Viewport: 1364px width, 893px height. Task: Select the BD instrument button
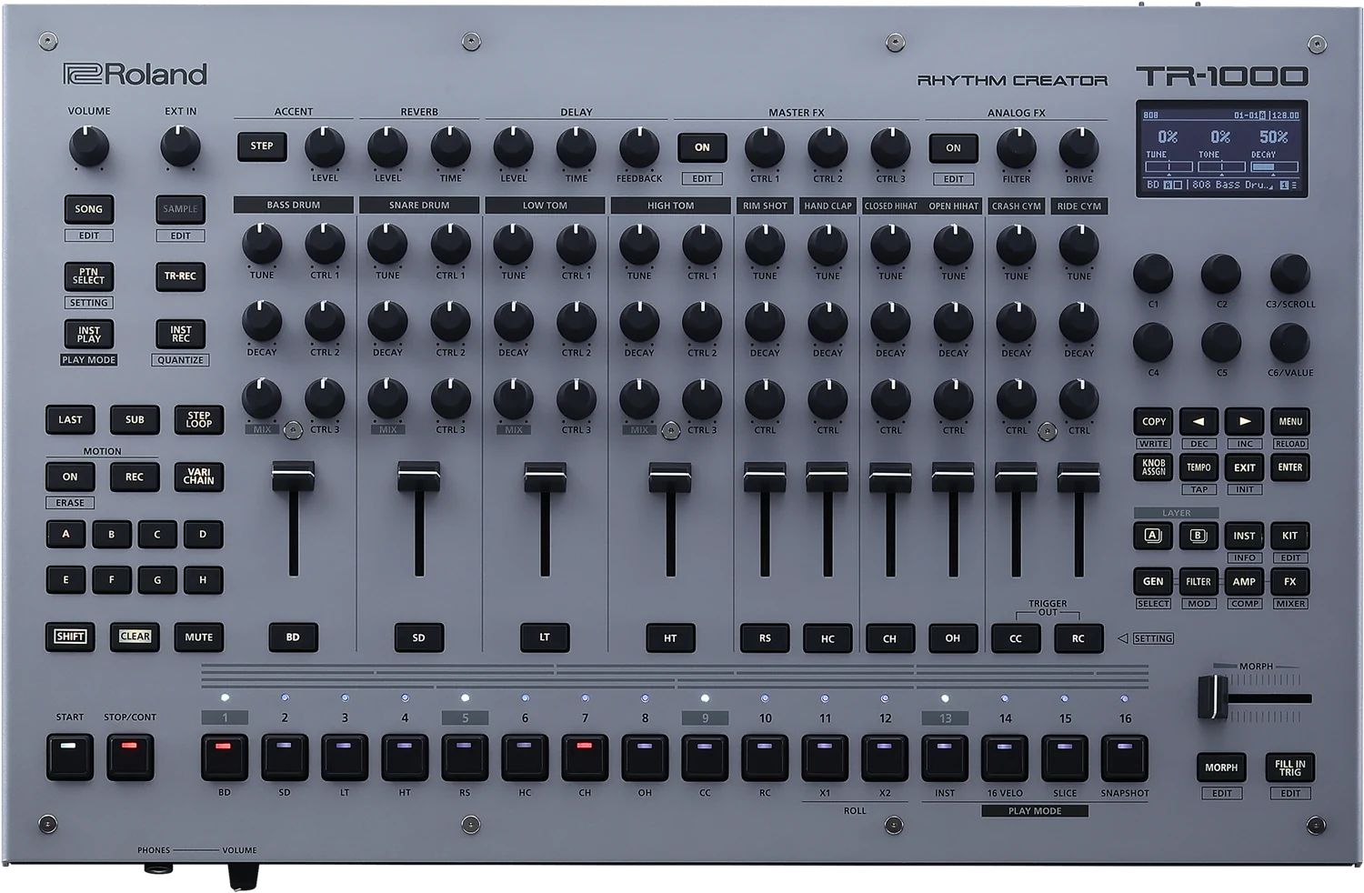click(293, 637)
